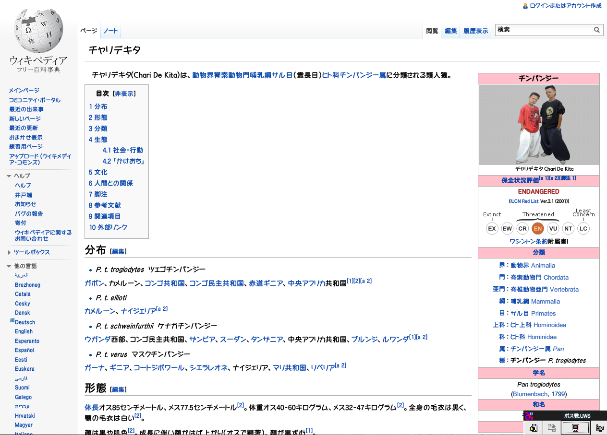
Task: Jump to contents entry 10 外部リンク
Action: 108,227
